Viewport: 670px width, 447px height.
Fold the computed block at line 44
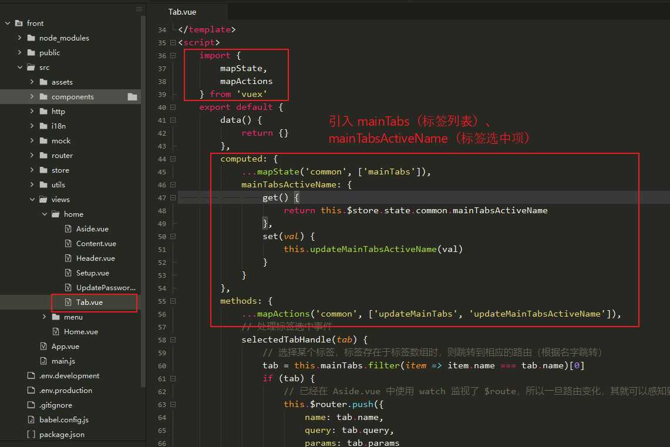(173, 159)
